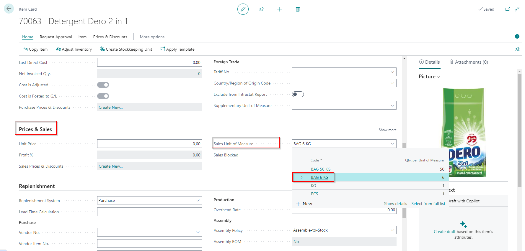Delete item with trash icon
The width and height of the screenshot is (525, 251).
coord(298,9)
